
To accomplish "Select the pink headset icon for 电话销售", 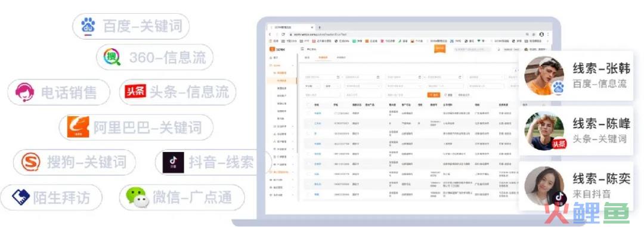I will click(24, 92).
